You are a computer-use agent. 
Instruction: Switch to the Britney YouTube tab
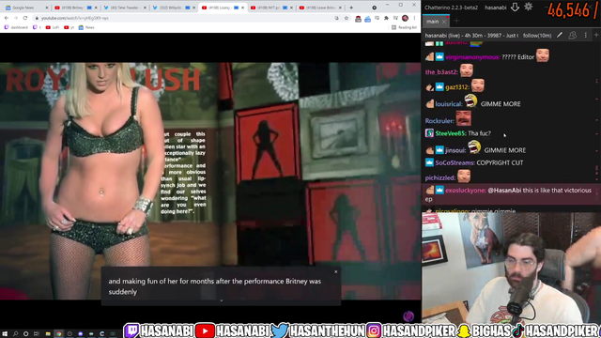point(75,8)
